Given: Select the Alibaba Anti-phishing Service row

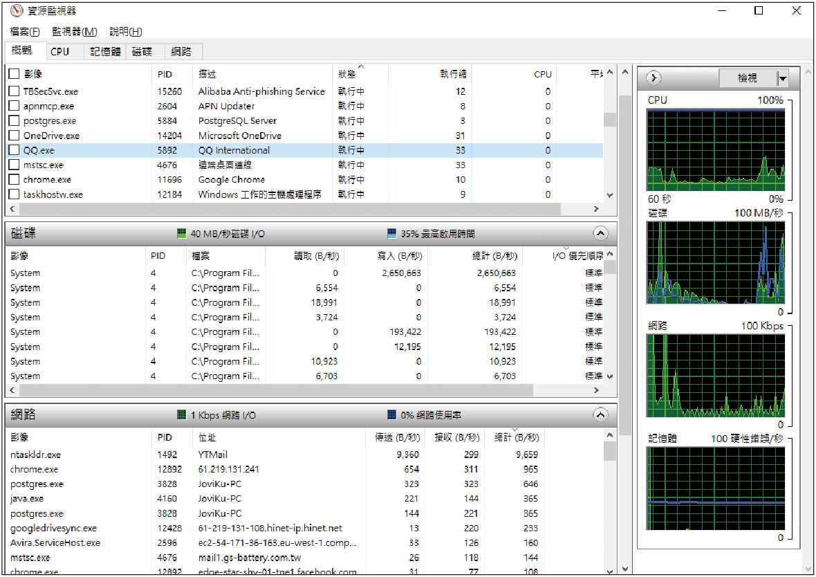Looking at the screenshot, I should coord(304,91).
